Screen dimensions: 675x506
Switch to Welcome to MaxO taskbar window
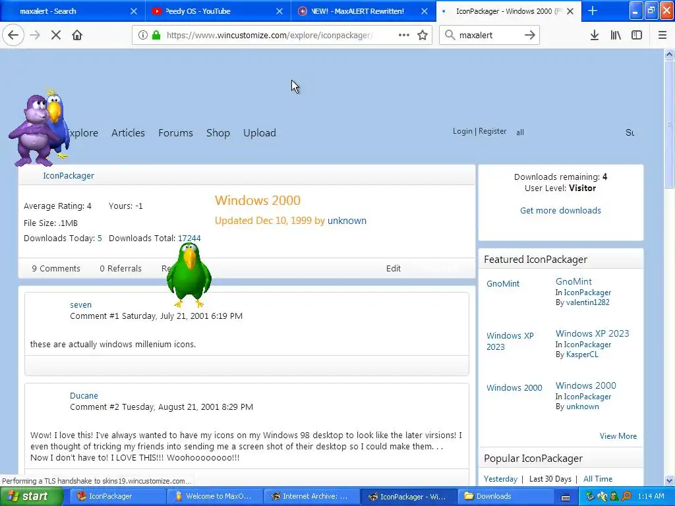click(214, 496)
